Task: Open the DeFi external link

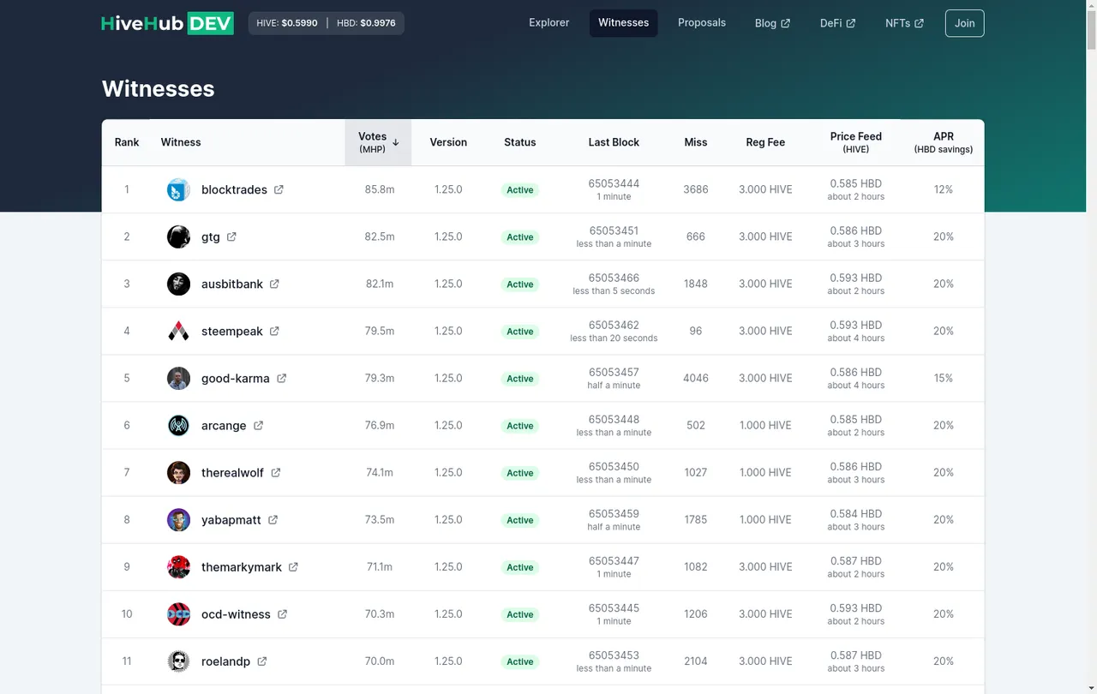Action: coord(837,23)
